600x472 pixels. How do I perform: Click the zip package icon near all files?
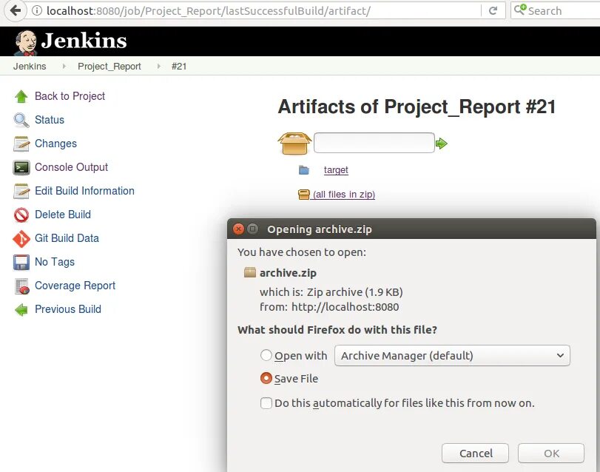(303, 195)
